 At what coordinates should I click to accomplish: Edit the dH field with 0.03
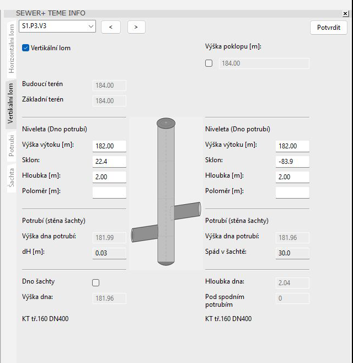[x=110, y=253]
